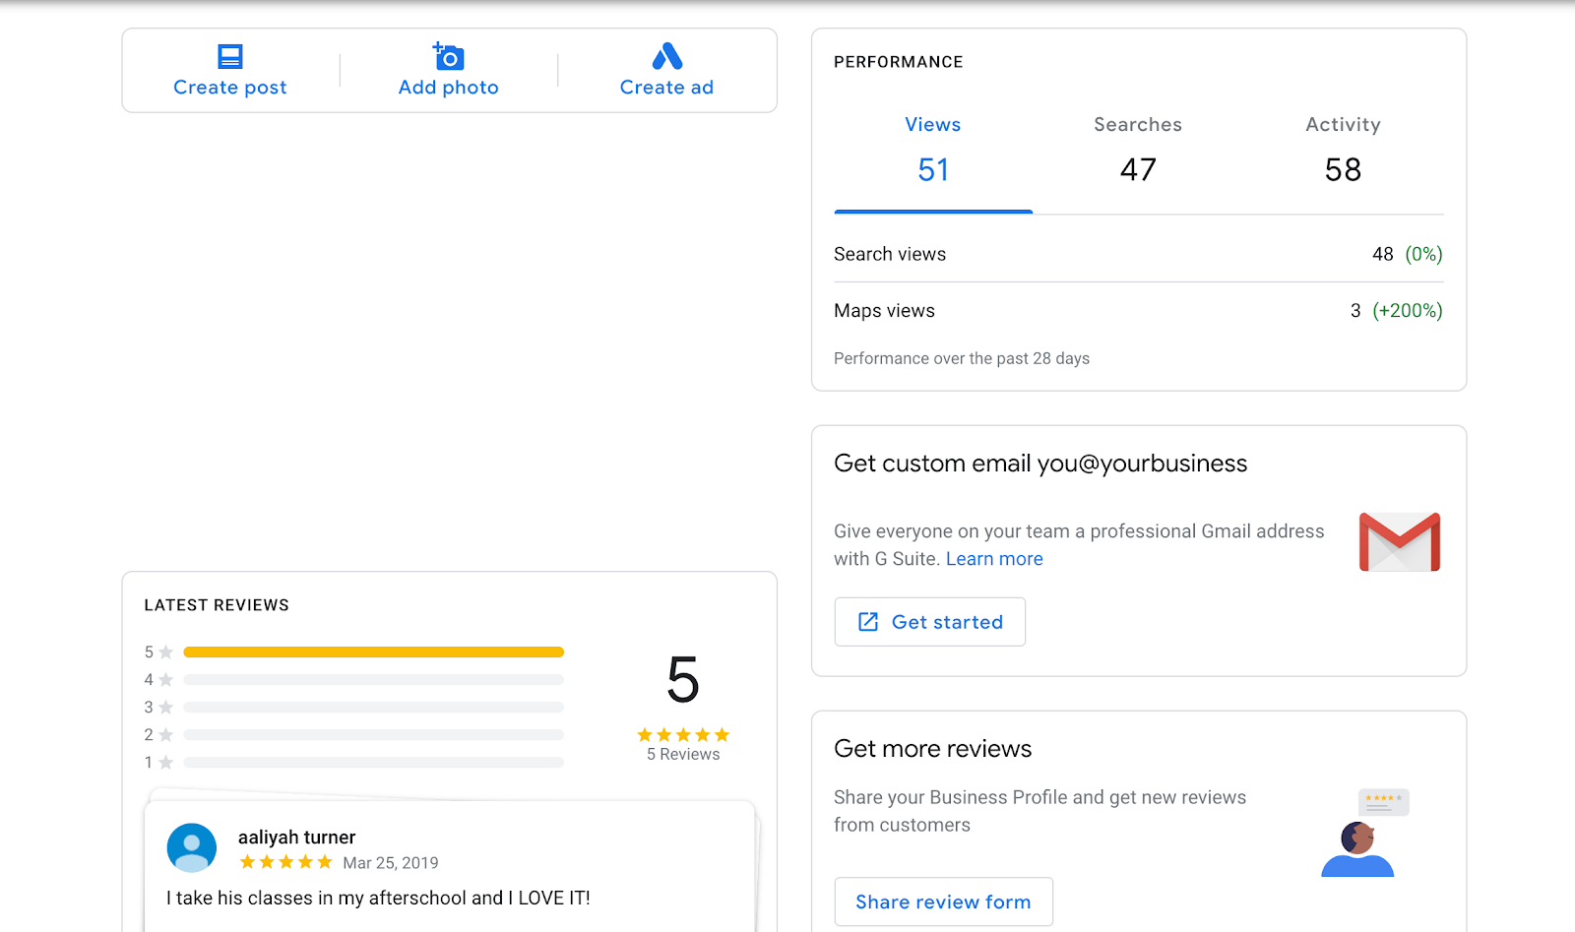
Task: Follow the Learn more link about G Suite
Action: click(994, 559)
